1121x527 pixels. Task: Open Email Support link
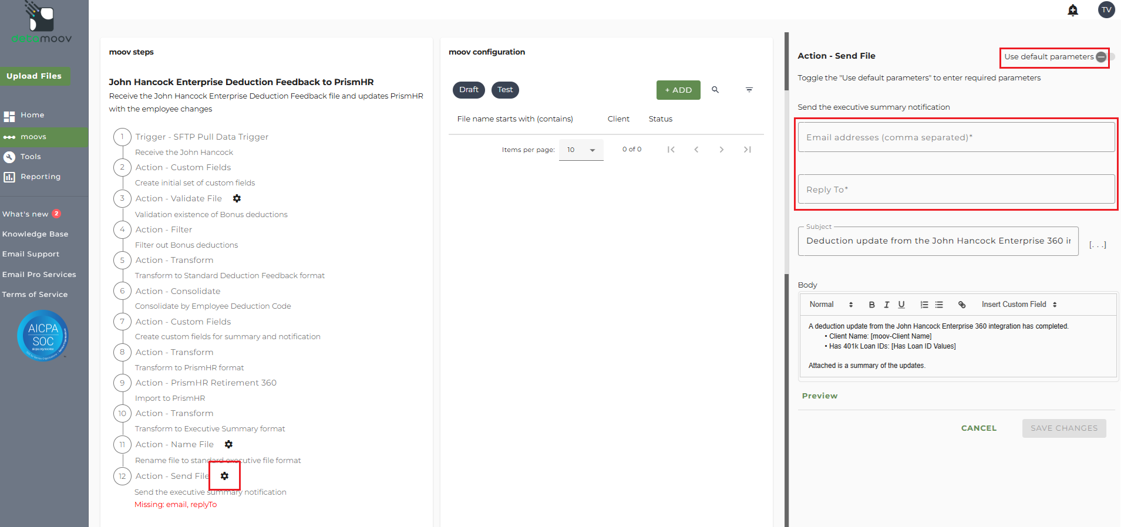click(x=31, y=254)
